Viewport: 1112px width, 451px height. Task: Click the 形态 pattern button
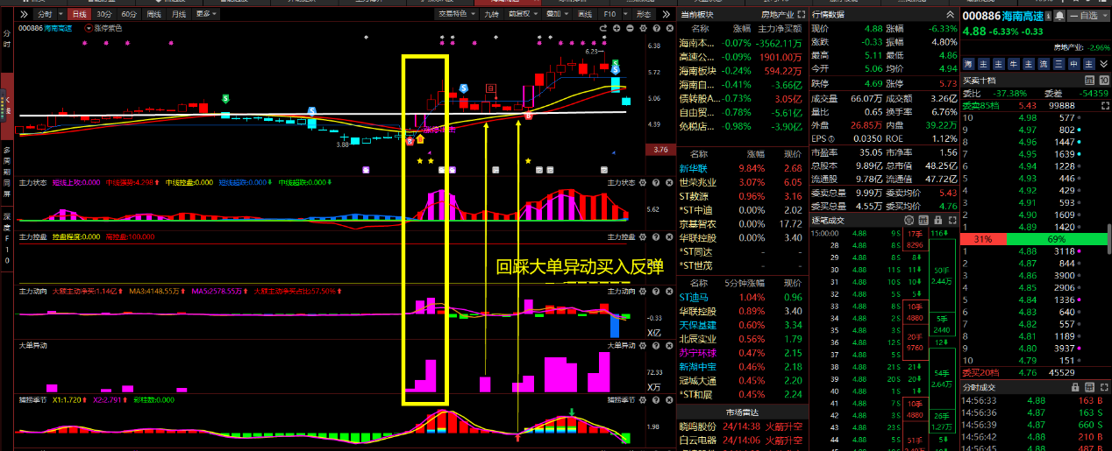[644, 15]
